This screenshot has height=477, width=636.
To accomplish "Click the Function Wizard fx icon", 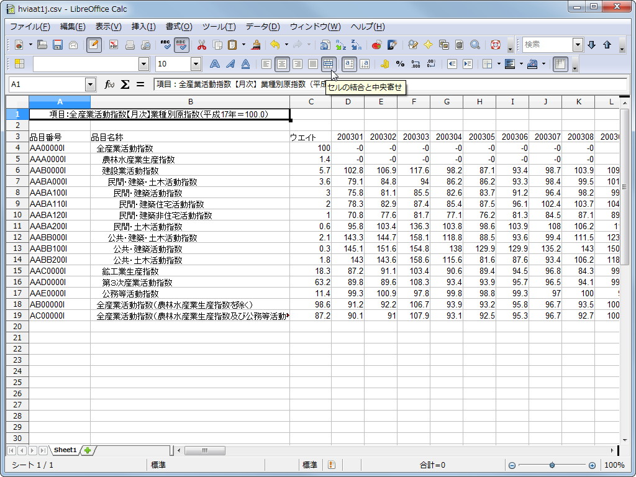I will coord(109,84).
